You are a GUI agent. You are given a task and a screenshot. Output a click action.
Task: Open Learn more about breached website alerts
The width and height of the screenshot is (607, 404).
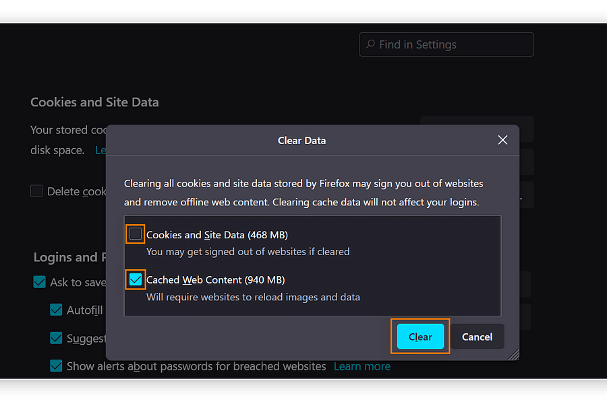pyautogui.click(x=362, y=366)
